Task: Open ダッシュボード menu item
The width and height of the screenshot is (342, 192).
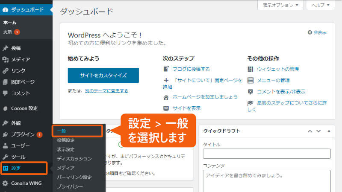Action: tap(26, 9)
